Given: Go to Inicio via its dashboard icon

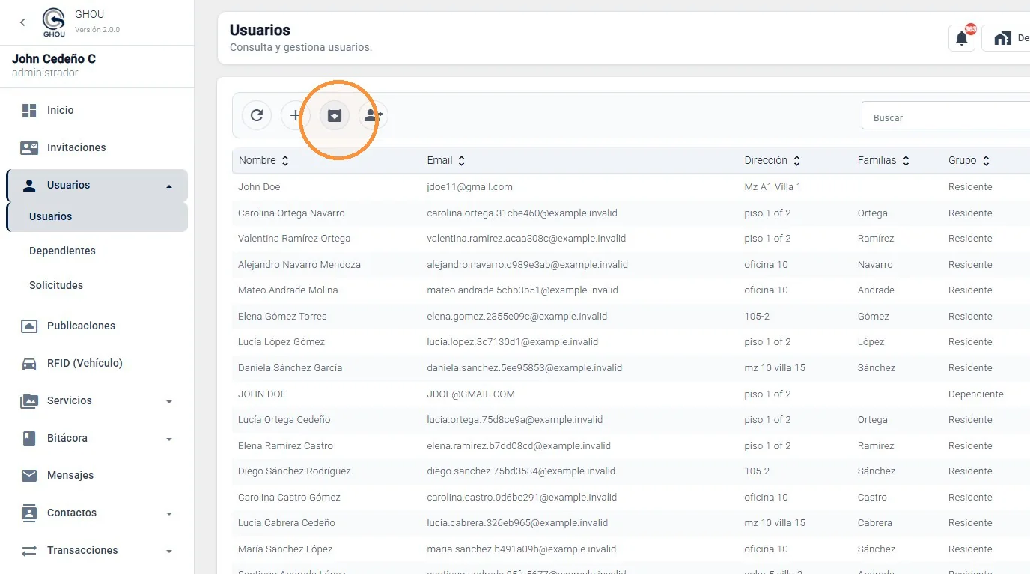Looking at the screenshot, I should click(29, 110).
